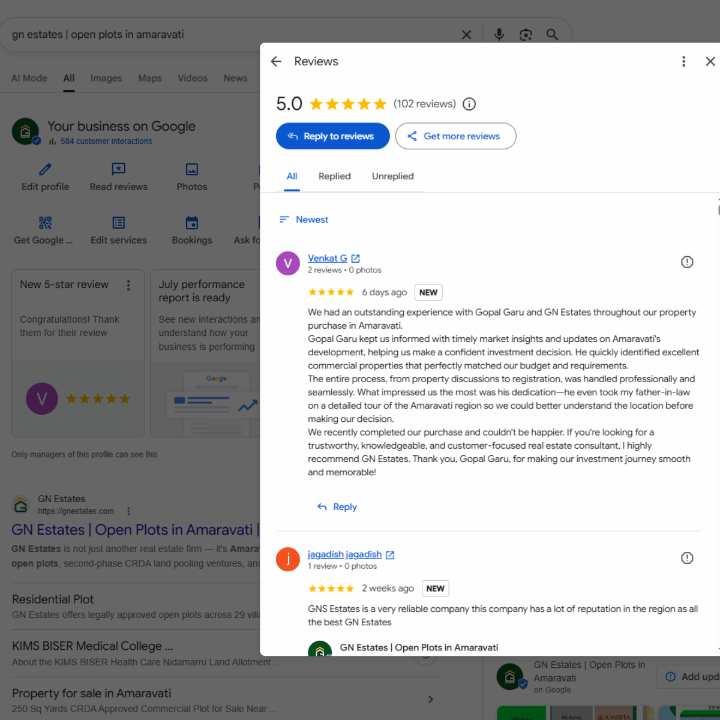Click into the Google search field
This screenshot has width=720, height=720.
click(231, 35)
